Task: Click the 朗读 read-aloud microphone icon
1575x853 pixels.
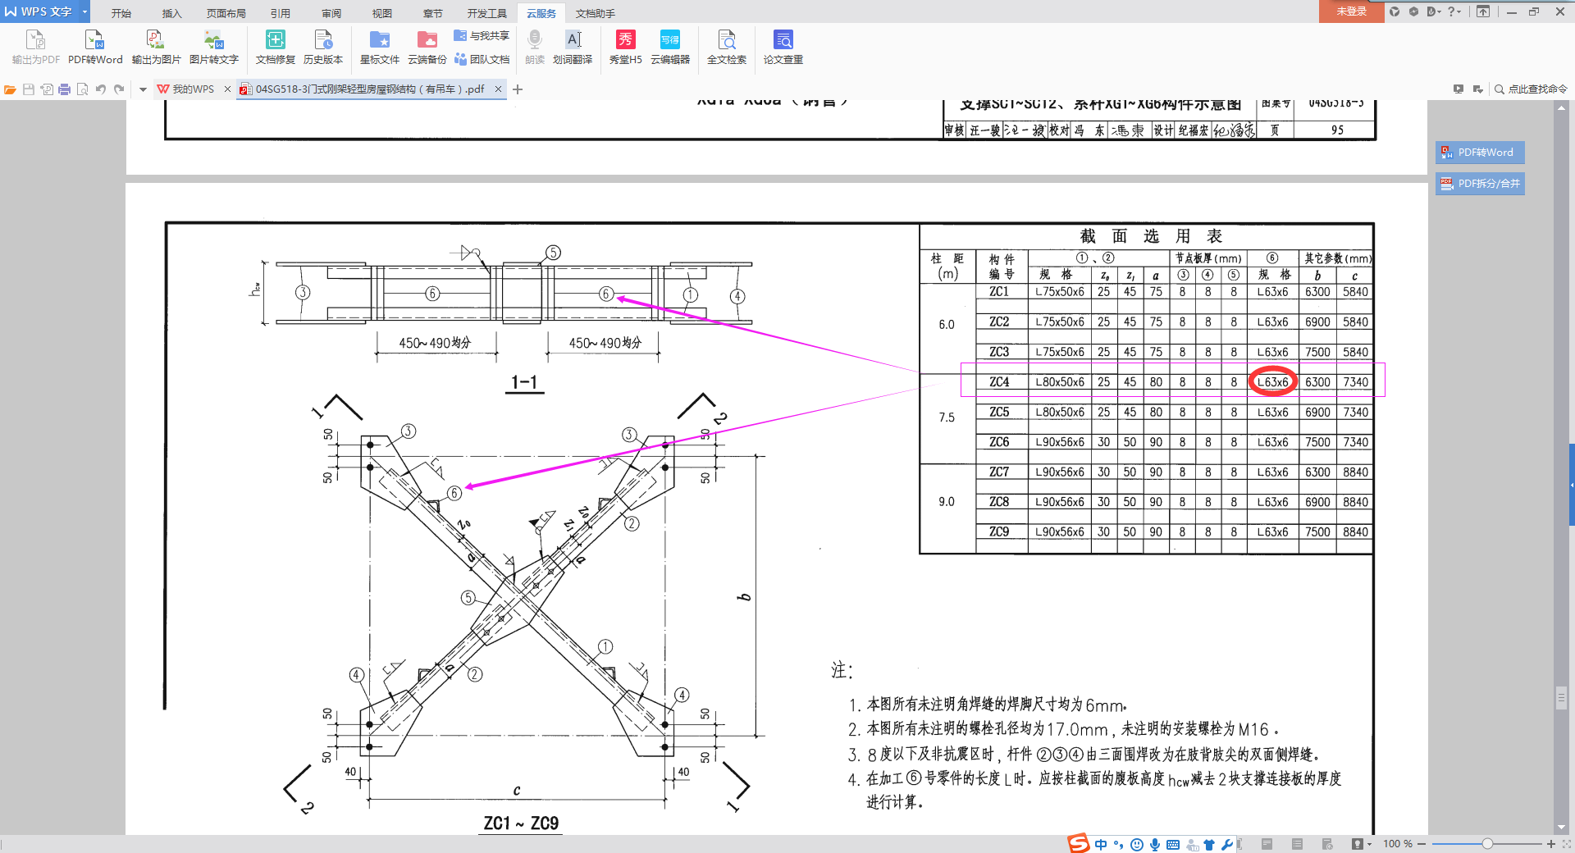Action: point(535,47)
